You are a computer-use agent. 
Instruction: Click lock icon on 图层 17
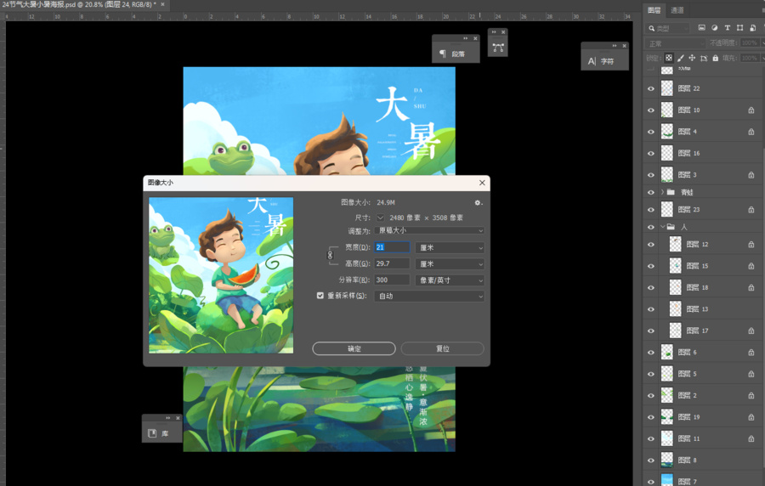point(751,331)
